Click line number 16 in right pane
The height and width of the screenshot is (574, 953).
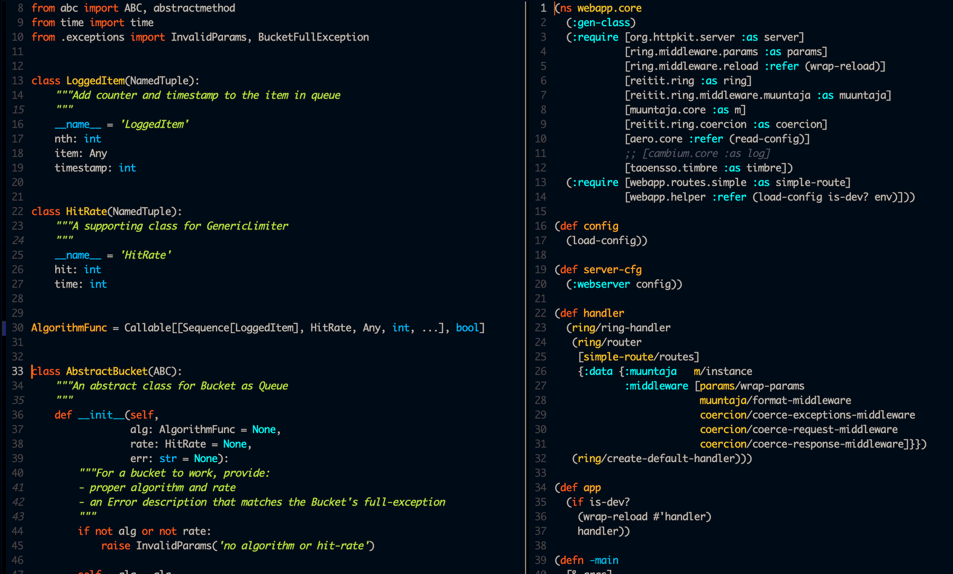tap(540, 226)
